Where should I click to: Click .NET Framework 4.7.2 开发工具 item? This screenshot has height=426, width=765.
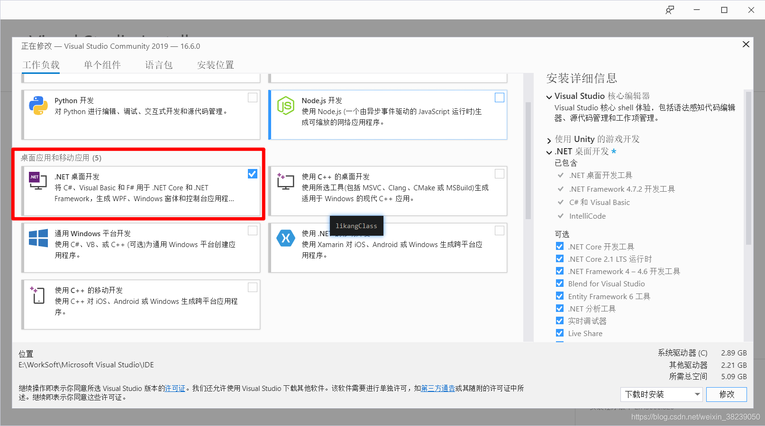coord(622,189)
